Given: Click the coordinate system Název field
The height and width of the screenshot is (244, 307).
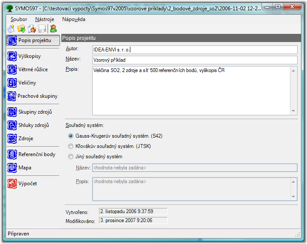Looking at the screenshot, I should click(195, 168).
